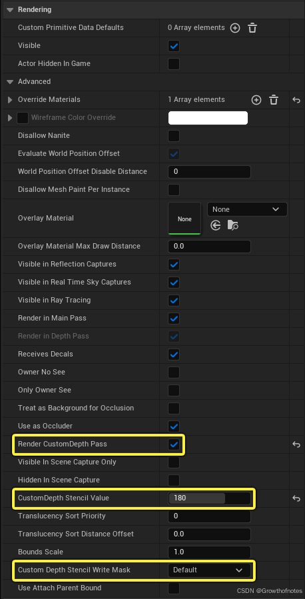
Task: Add element to Custom Primitive Data Defaults
Action: point(235,28)
